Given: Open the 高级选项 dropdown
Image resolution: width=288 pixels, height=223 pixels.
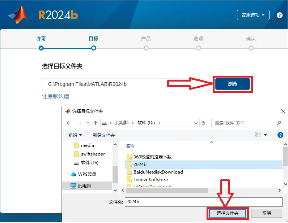Looking at the screenshot, I should [x=253, y=15].
